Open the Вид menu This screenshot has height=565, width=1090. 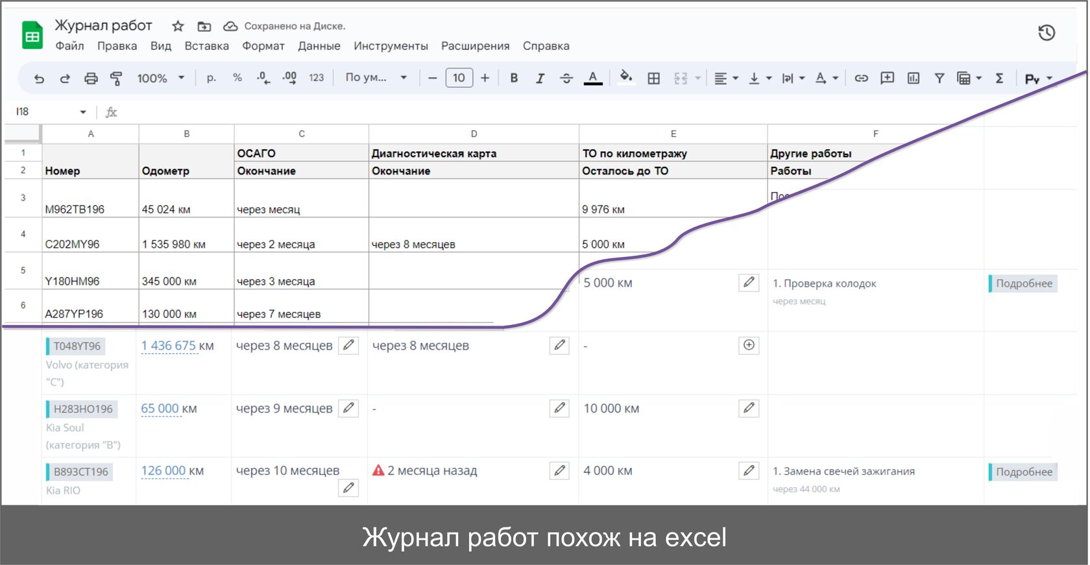(161, 46)
